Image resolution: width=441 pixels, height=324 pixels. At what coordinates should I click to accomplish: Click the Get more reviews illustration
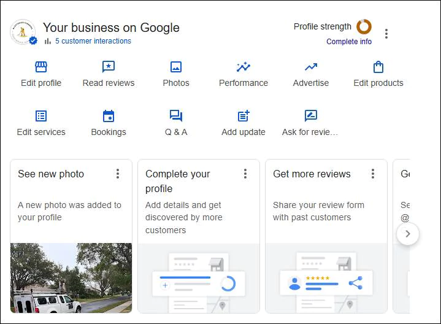pos(326,279)
